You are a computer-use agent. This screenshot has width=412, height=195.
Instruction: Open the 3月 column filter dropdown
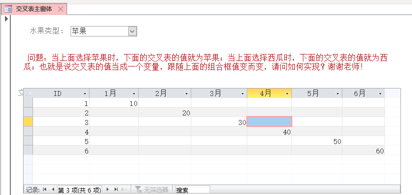coord(242,93)
